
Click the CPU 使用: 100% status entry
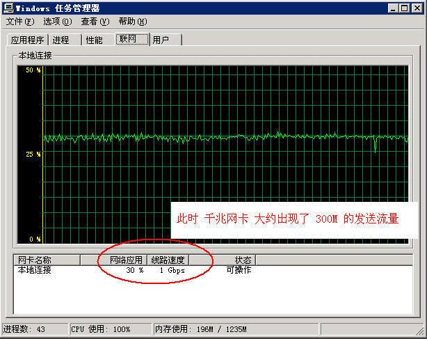point(111,329)
